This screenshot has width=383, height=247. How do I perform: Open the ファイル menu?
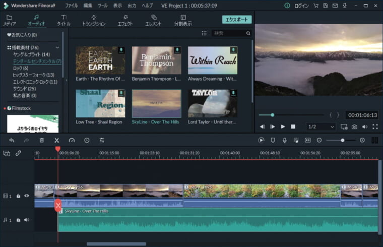tap(72, 6)
